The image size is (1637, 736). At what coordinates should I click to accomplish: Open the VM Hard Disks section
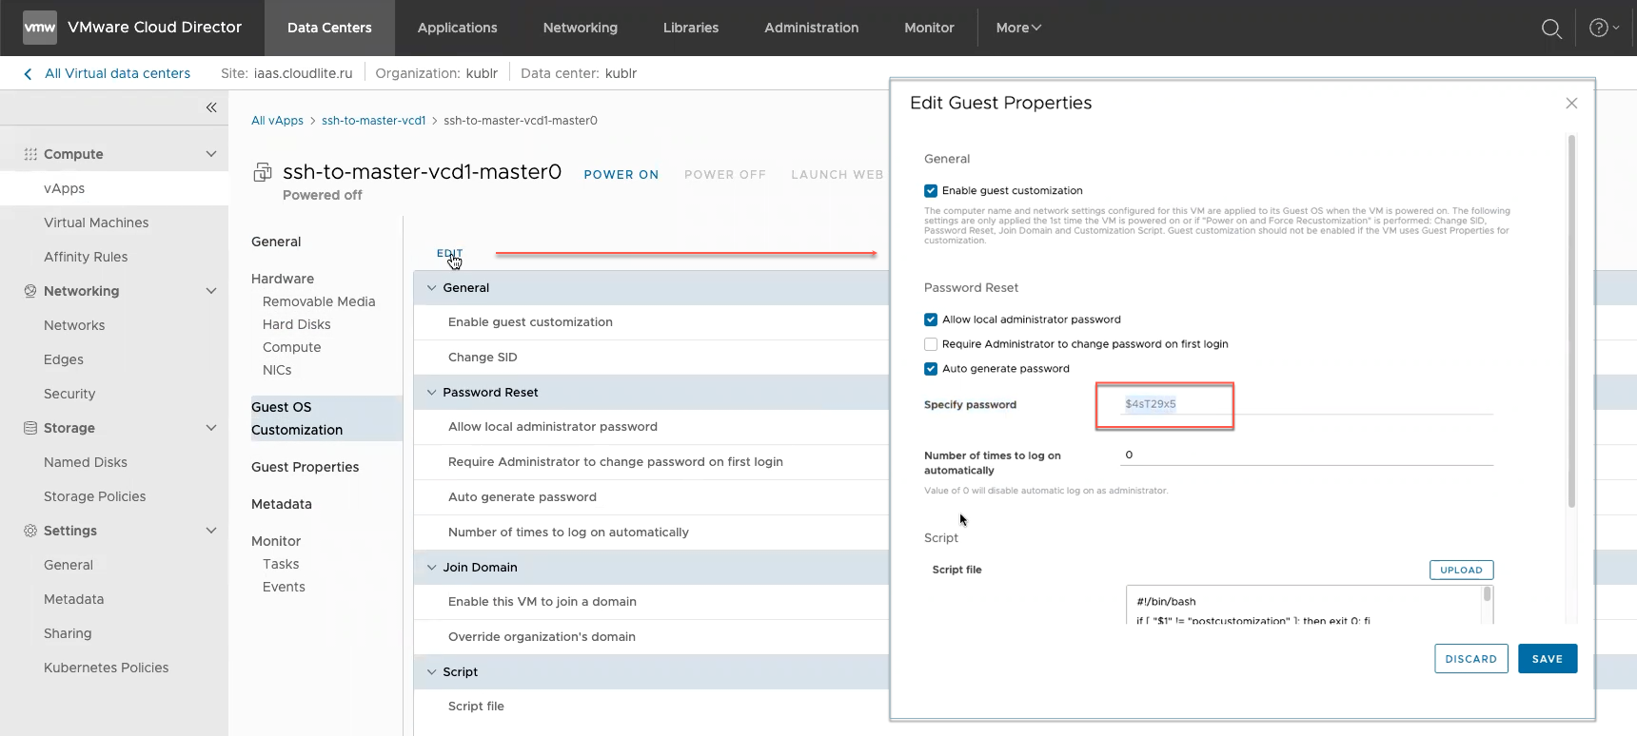(x=297, y=324)
